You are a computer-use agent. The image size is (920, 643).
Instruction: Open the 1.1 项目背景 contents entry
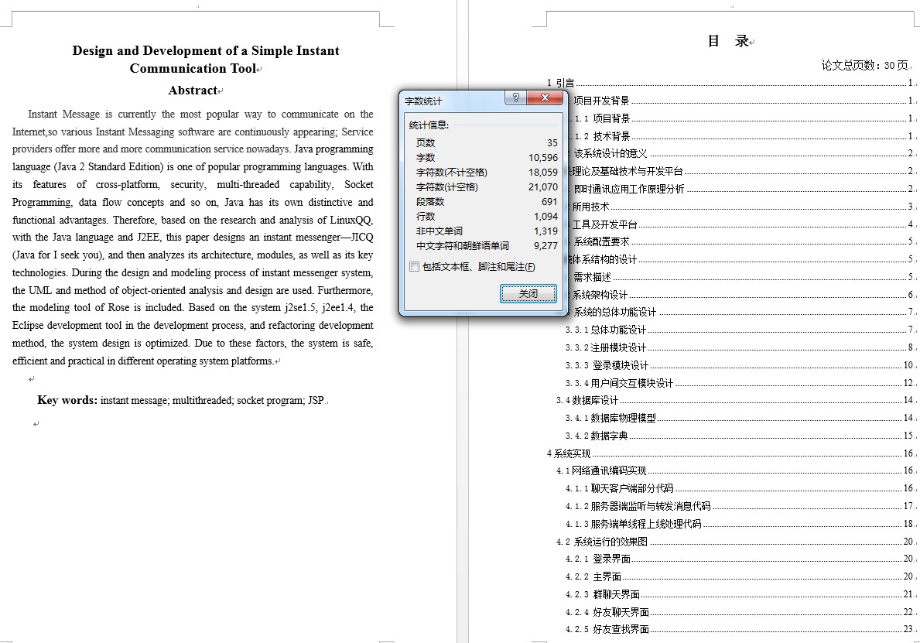(x=739, y=118)
